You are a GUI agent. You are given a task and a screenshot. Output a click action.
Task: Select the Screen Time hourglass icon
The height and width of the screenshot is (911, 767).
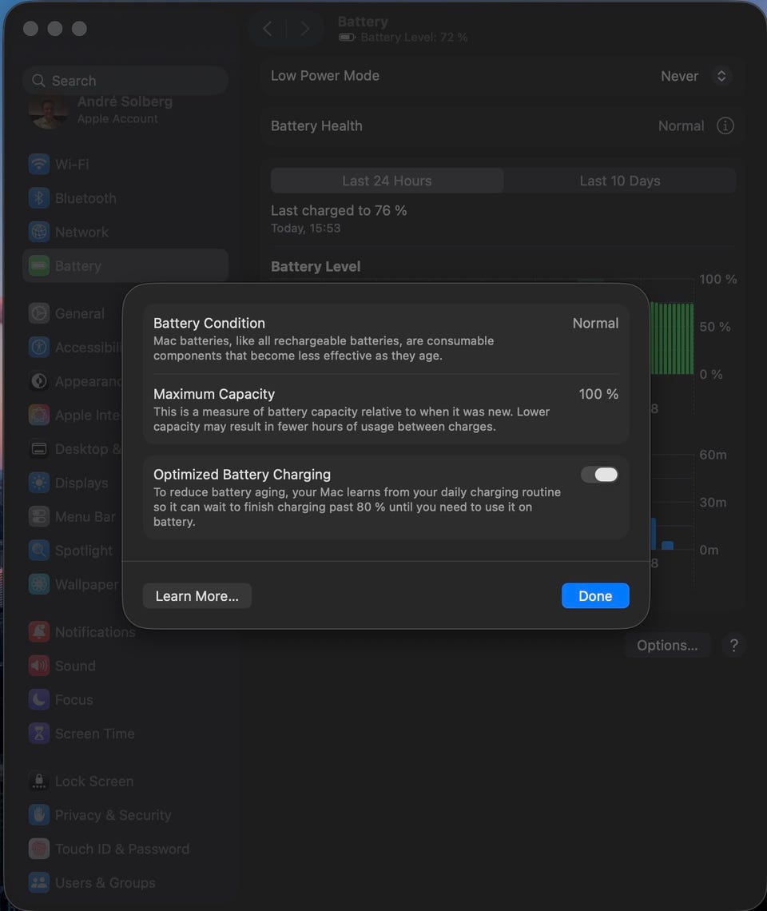[39, 734]
